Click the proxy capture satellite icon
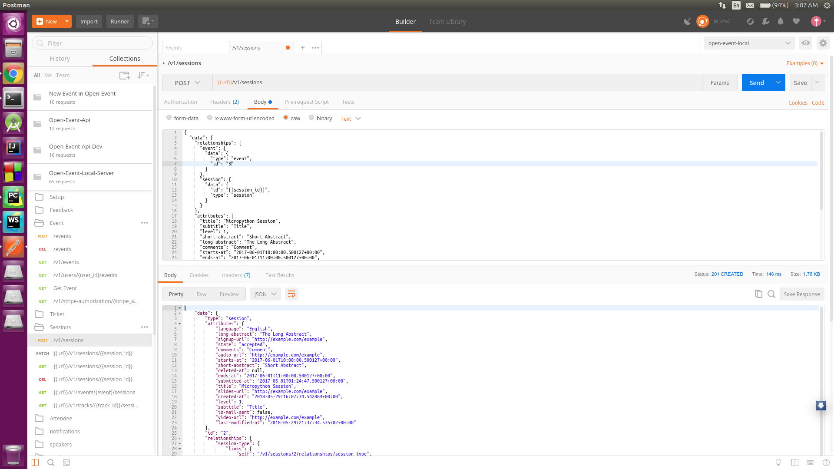Image resolution: width=834 pixels, height=469 pixels. click(x=687, y=21)
